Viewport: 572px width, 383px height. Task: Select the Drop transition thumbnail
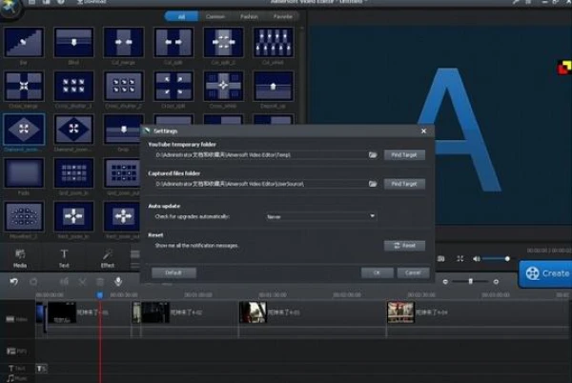coord(122,129)
